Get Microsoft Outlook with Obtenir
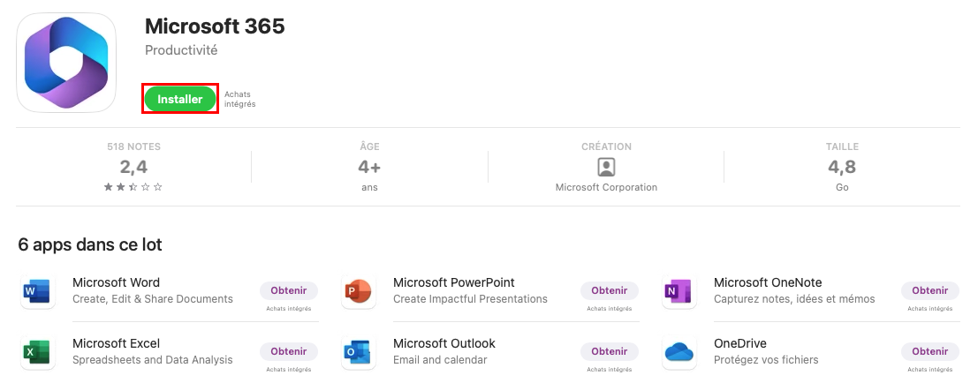Image resolution: width=978 pixels, height=383 pixels. click(610, 351)
